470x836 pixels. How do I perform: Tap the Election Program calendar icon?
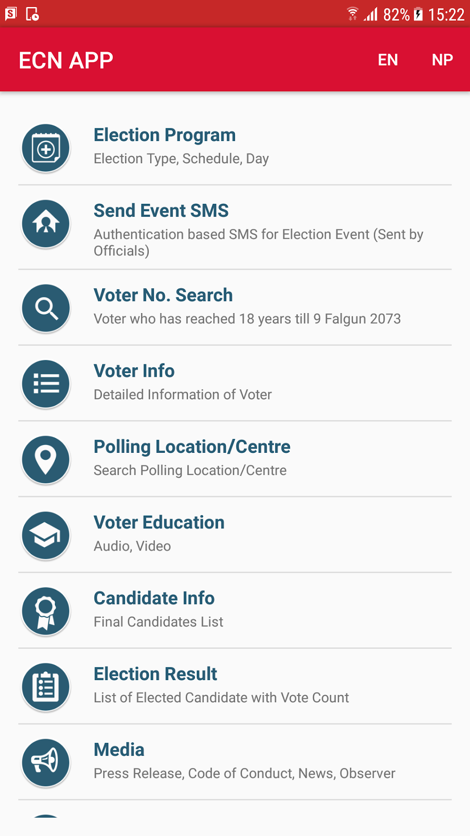click(46, 148)
